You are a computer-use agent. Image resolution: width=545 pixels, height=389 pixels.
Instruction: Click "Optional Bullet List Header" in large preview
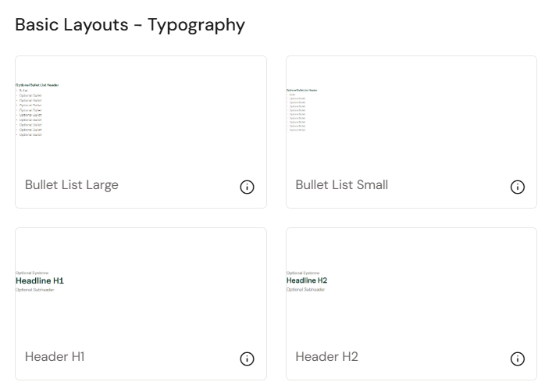(37, 84)
